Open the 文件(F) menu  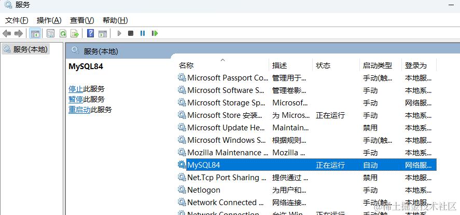point(17,20)
